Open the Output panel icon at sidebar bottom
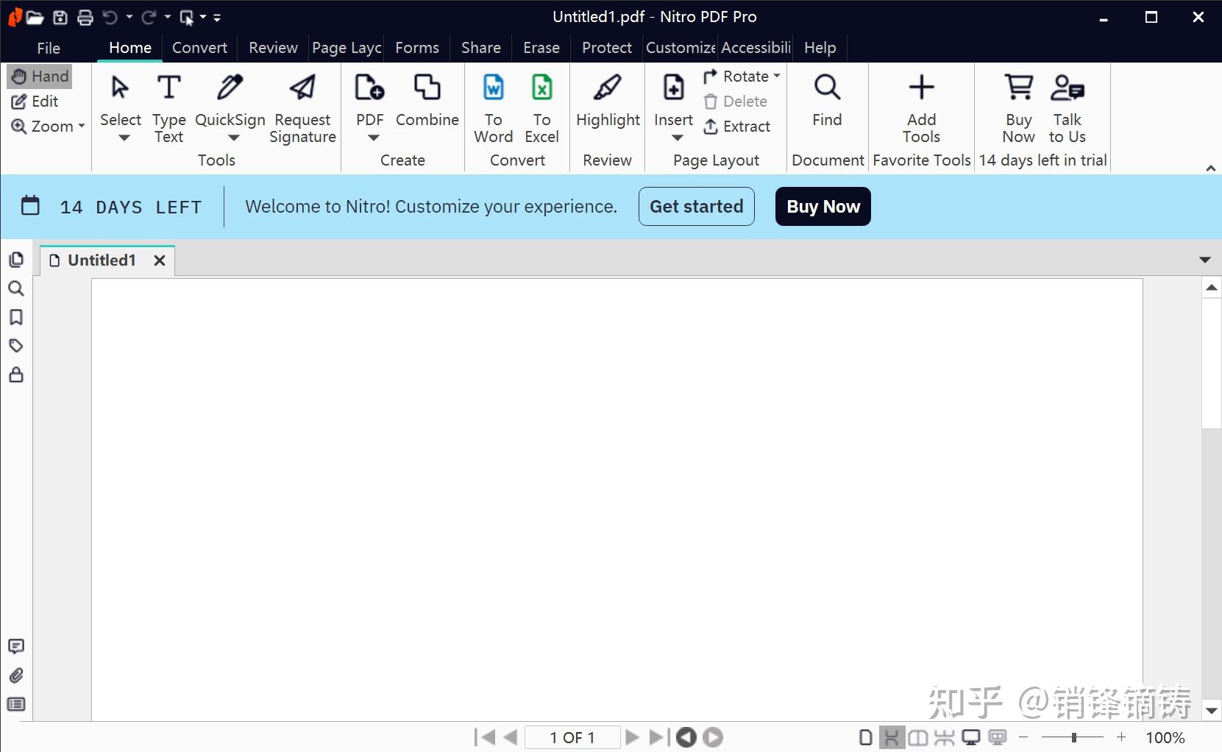Viewport: 1222px width, 752px height. (16, 704)
